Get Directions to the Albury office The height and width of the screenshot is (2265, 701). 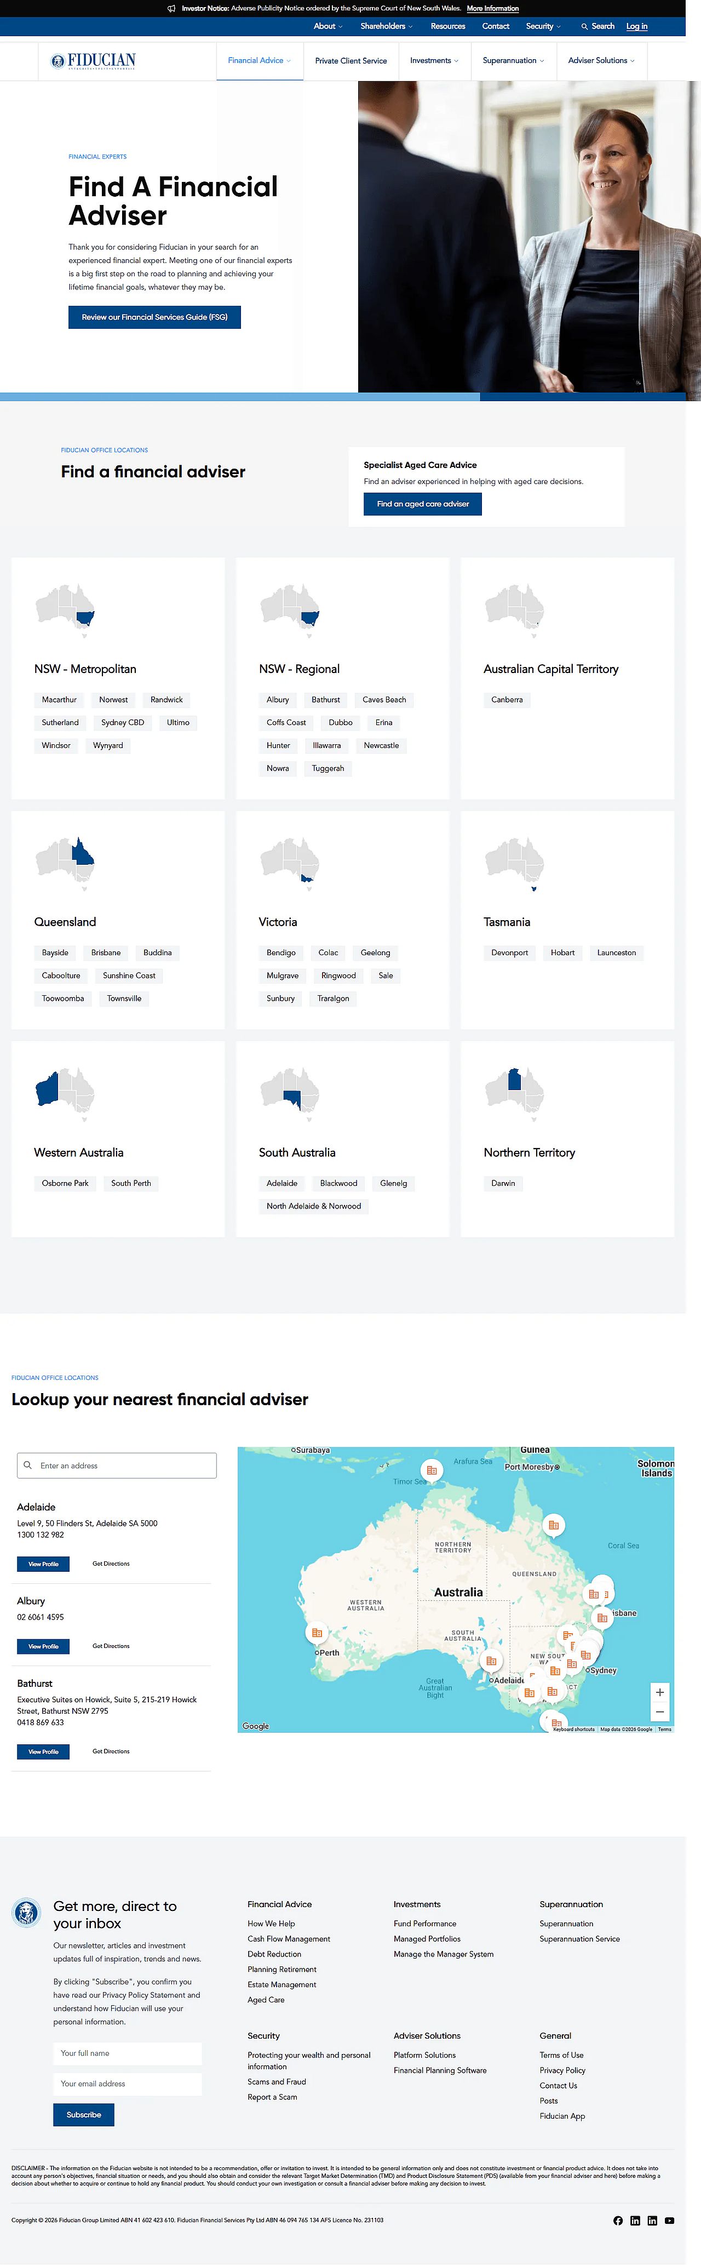[x=111, y=1646]
